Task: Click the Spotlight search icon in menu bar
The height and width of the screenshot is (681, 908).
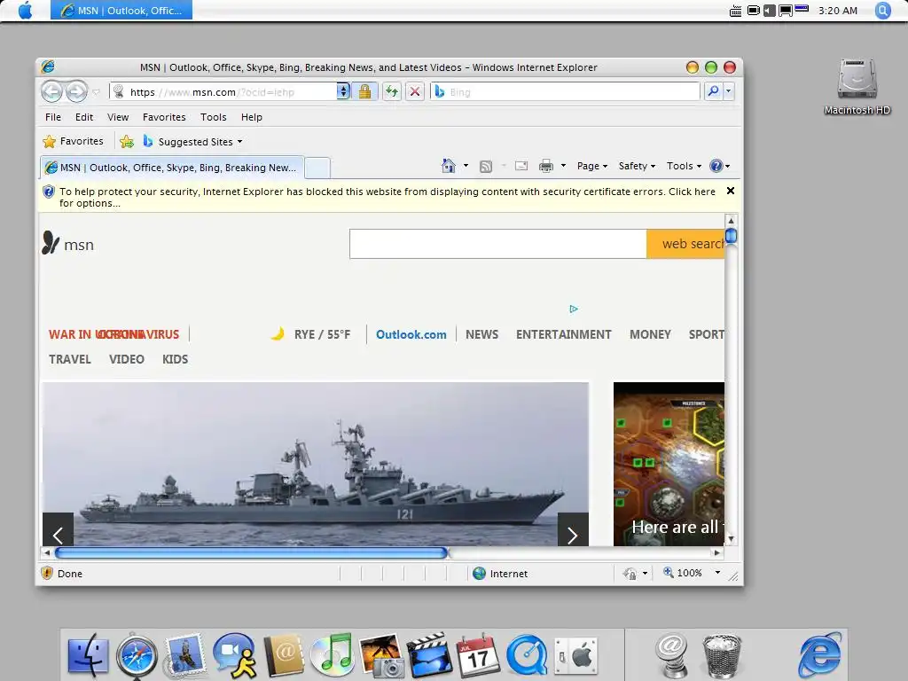Action: [882, 11]
